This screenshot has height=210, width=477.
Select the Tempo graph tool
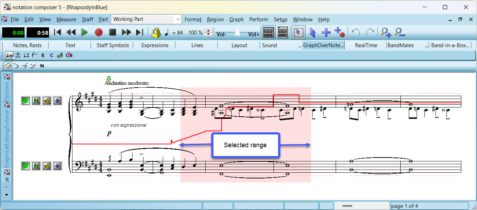9,55
